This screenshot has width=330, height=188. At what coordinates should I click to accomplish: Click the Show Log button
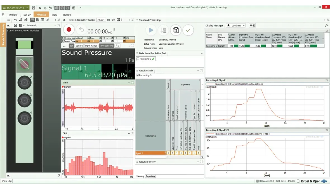6,181
